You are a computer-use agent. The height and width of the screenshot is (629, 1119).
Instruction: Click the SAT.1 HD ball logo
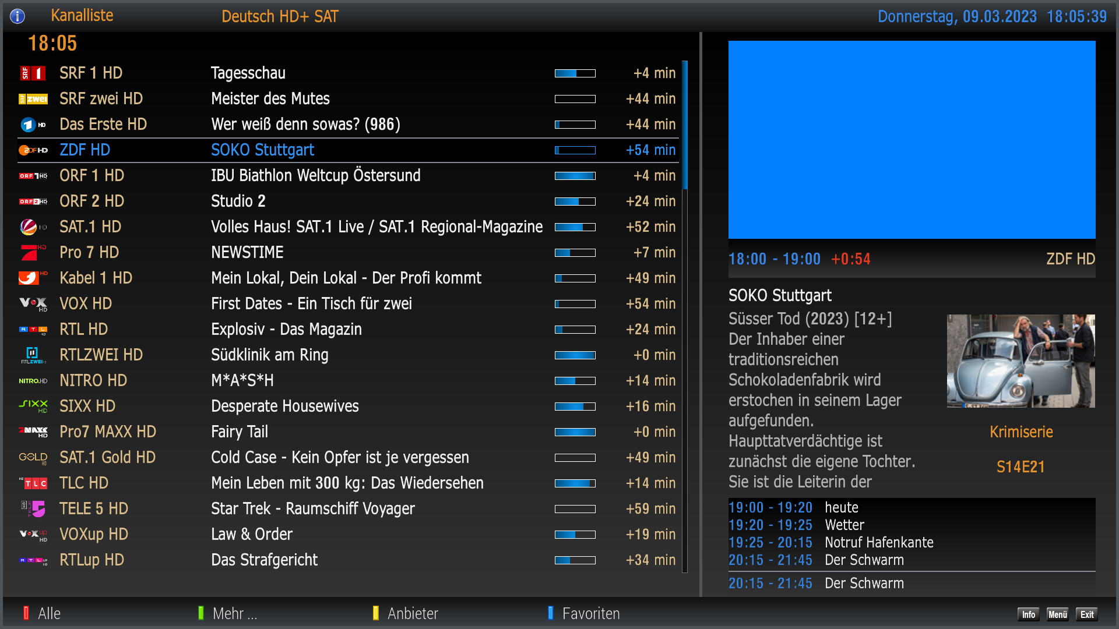29,227
